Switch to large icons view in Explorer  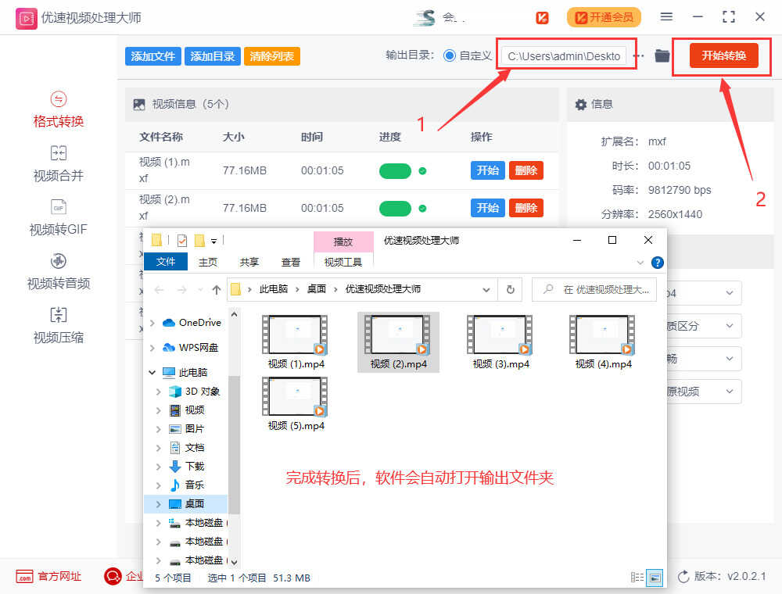coord(655,578)
